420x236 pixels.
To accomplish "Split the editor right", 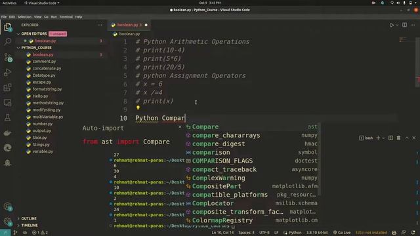I will pos(404,25).
